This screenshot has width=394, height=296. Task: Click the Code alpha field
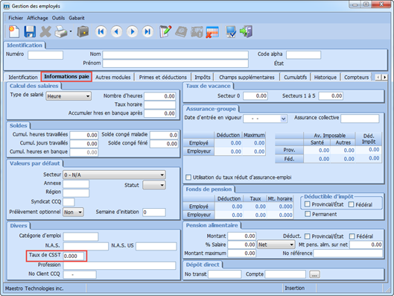304,54
